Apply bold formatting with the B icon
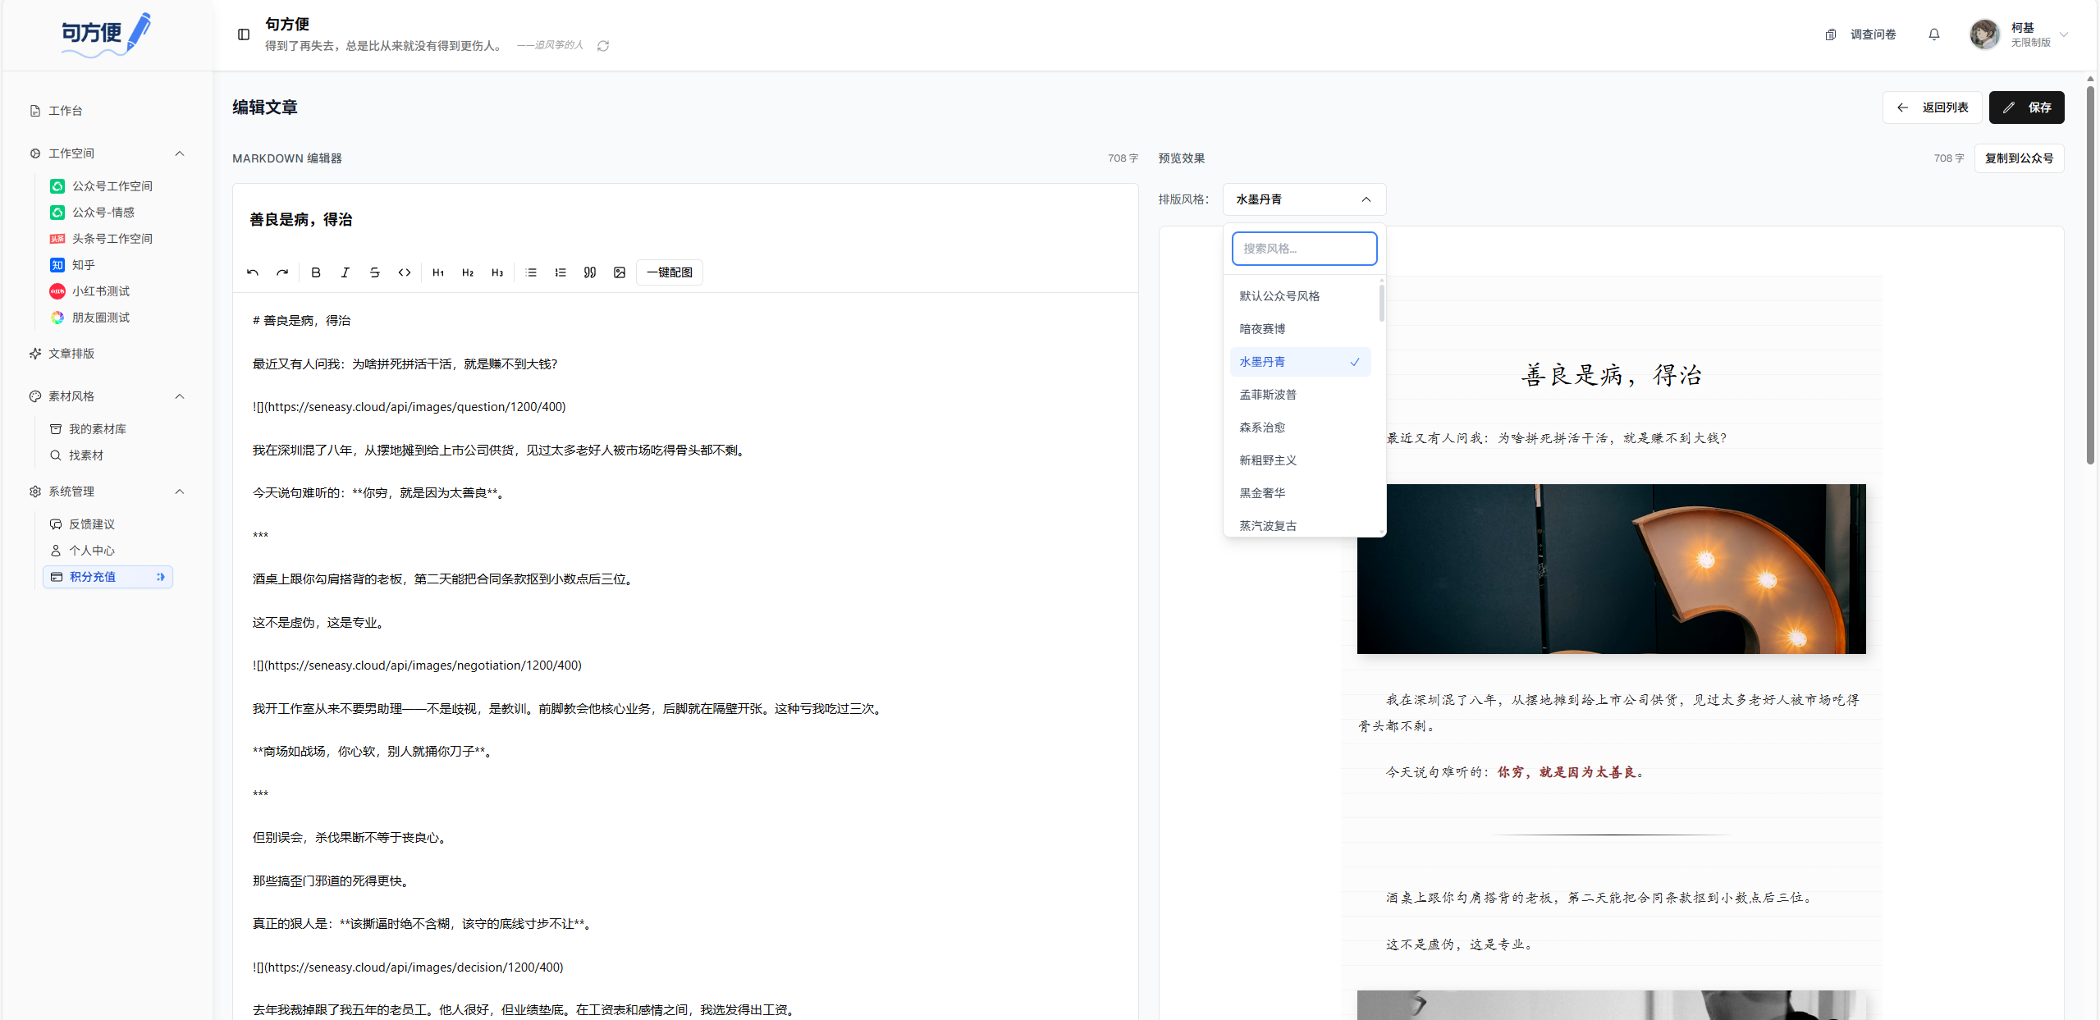Image resolution: width=2100 pixels, height=1020 pixels. point(315,272)
